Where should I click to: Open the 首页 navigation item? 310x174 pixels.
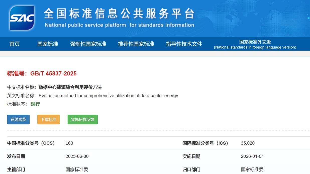click(15, 44)
